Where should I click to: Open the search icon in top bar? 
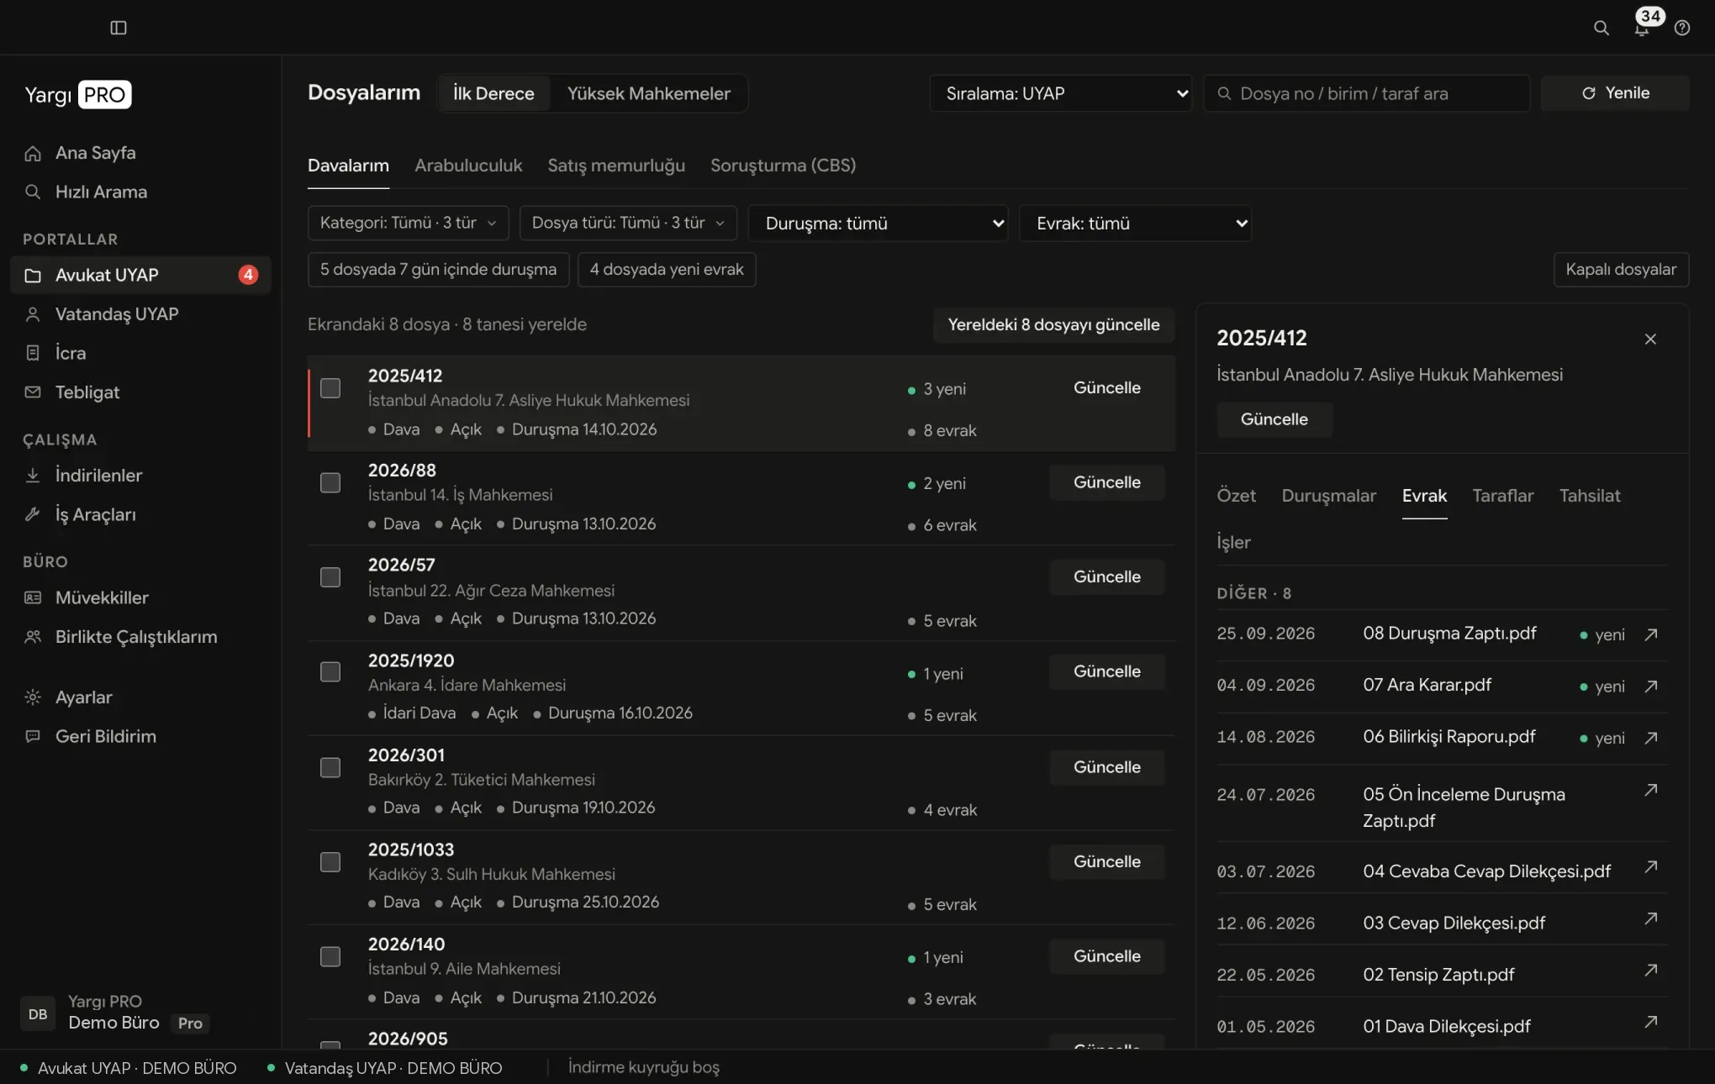[x=1602, y=28]
